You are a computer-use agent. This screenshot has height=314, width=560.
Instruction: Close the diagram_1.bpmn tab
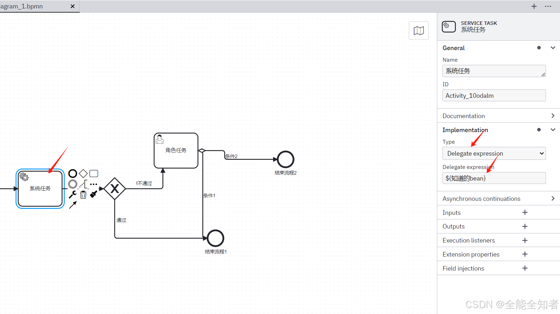coord(73,6)
